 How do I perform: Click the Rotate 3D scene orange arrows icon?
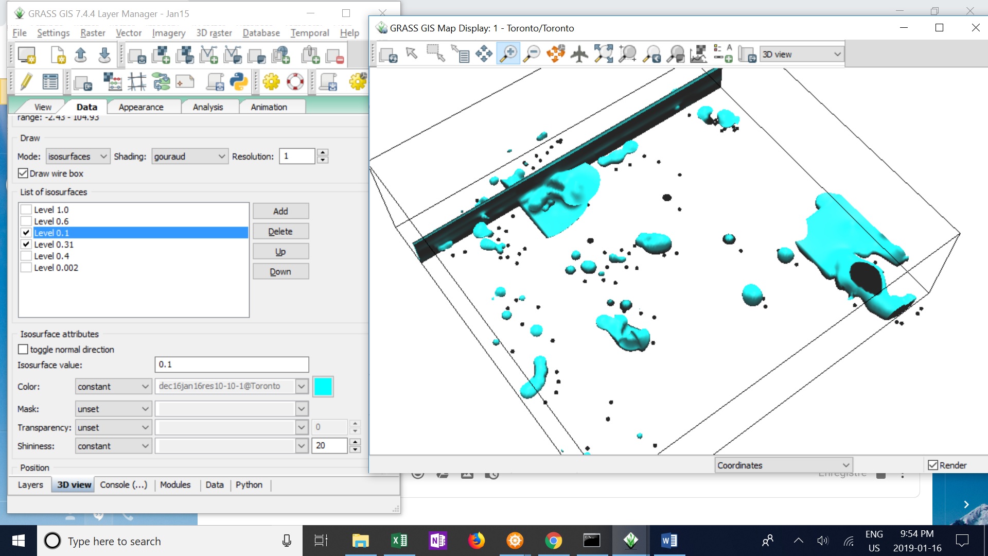pyautogui.click(x=556, y=54)
